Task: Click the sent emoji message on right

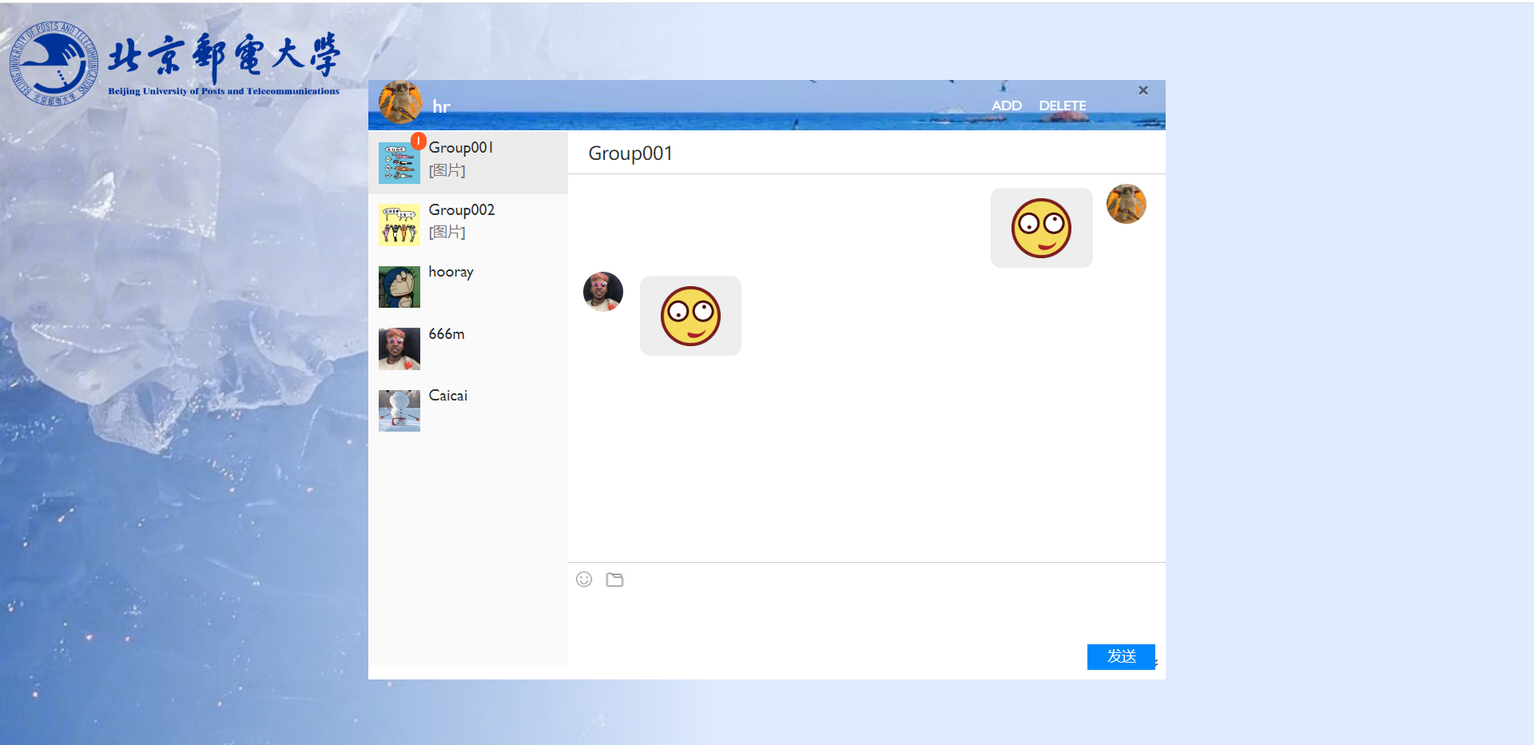Action: 1041,228
